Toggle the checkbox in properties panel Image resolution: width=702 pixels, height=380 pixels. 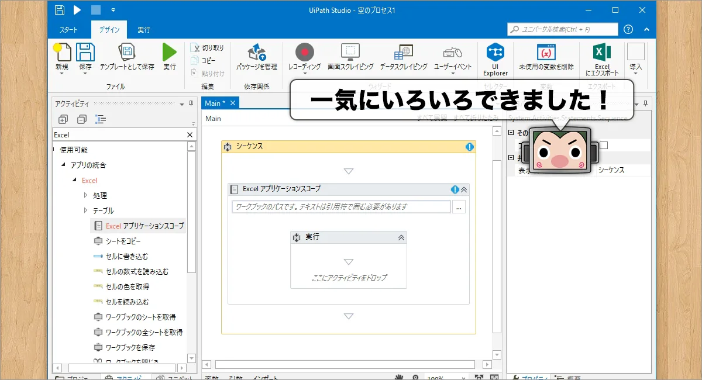click(x=604, y=145)
